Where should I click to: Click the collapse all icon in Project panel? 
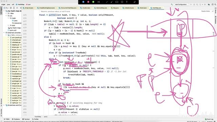click(x=17, y=8)
